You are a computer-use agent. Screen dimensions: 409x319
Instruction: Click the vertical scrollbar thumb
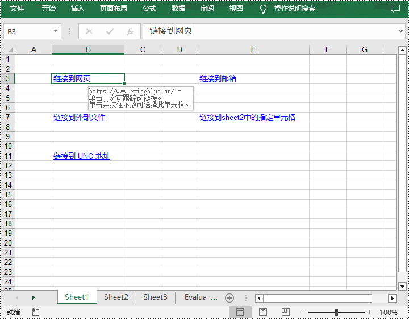click(x=402, y=163)
